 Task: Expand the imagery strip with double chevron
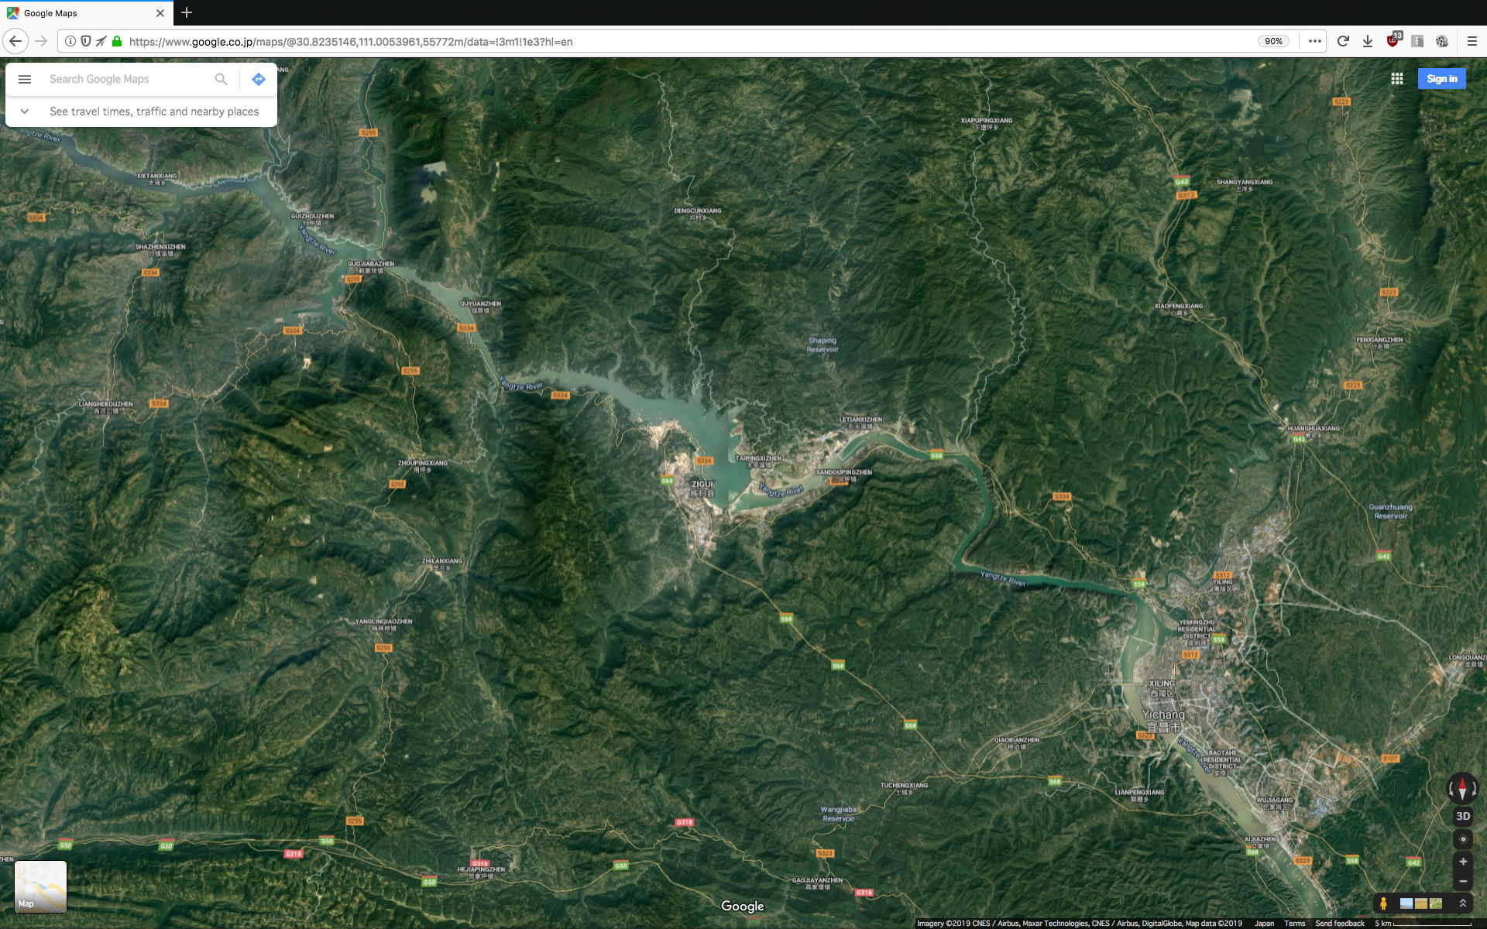(1462, 903)
